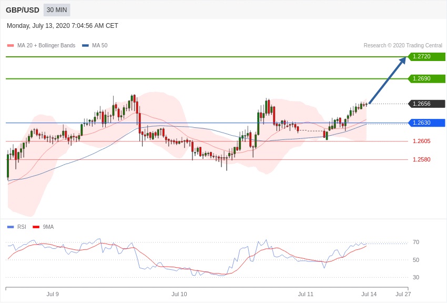
Task: Click the blue RSI legend marker
Action: click(11, 227)
